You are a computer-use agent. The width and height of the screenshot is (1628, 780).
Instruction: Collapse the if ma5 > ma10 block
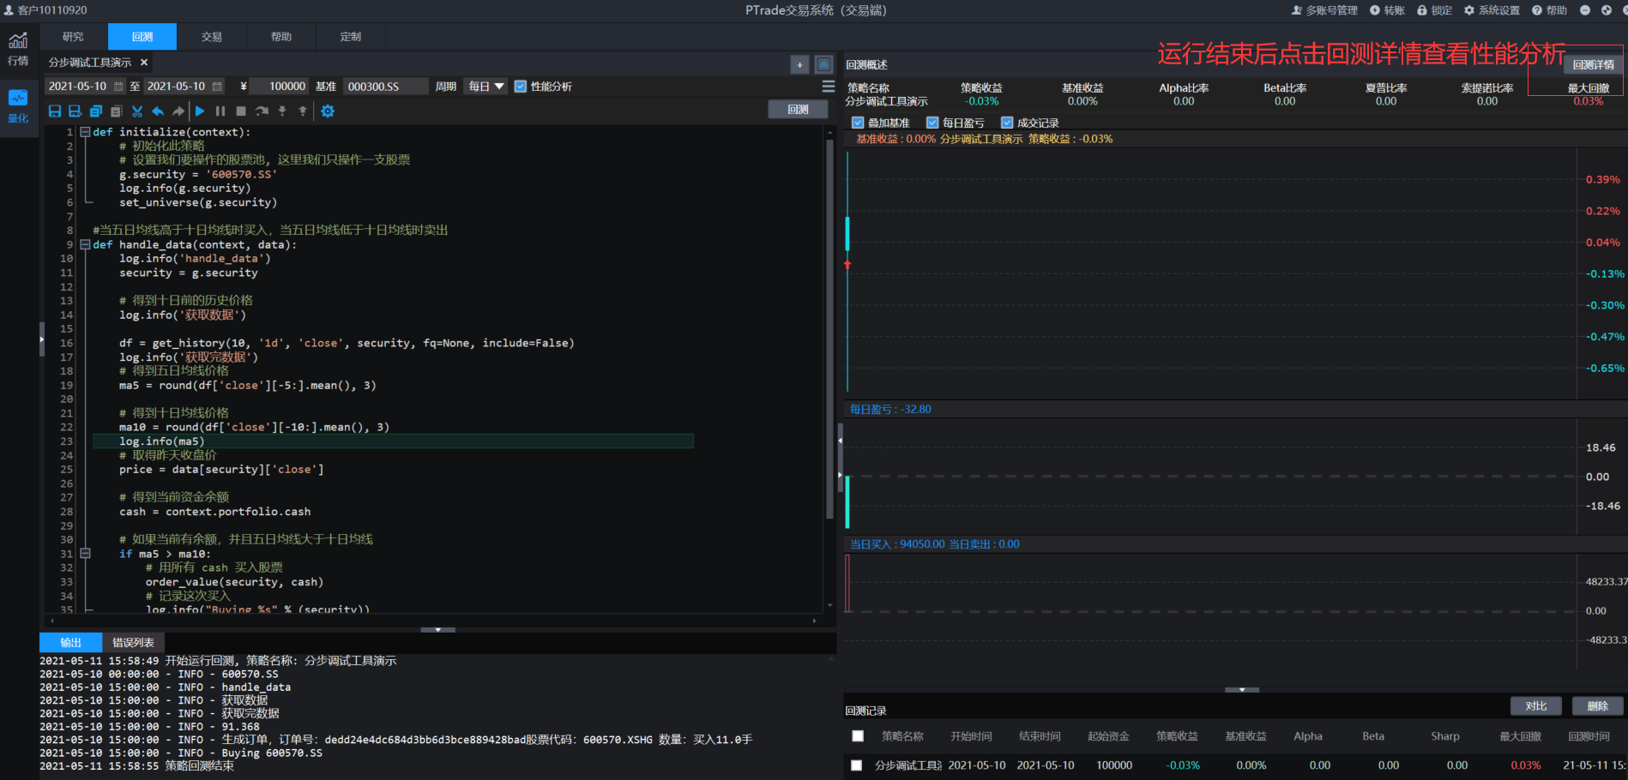(85, 554)
